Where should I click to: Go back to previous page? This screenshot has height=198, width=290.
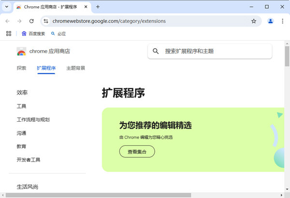click(x=8, y=21)
